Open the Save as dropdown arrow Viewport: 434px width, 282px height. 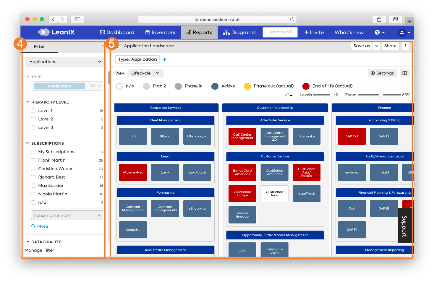(376, 46)
